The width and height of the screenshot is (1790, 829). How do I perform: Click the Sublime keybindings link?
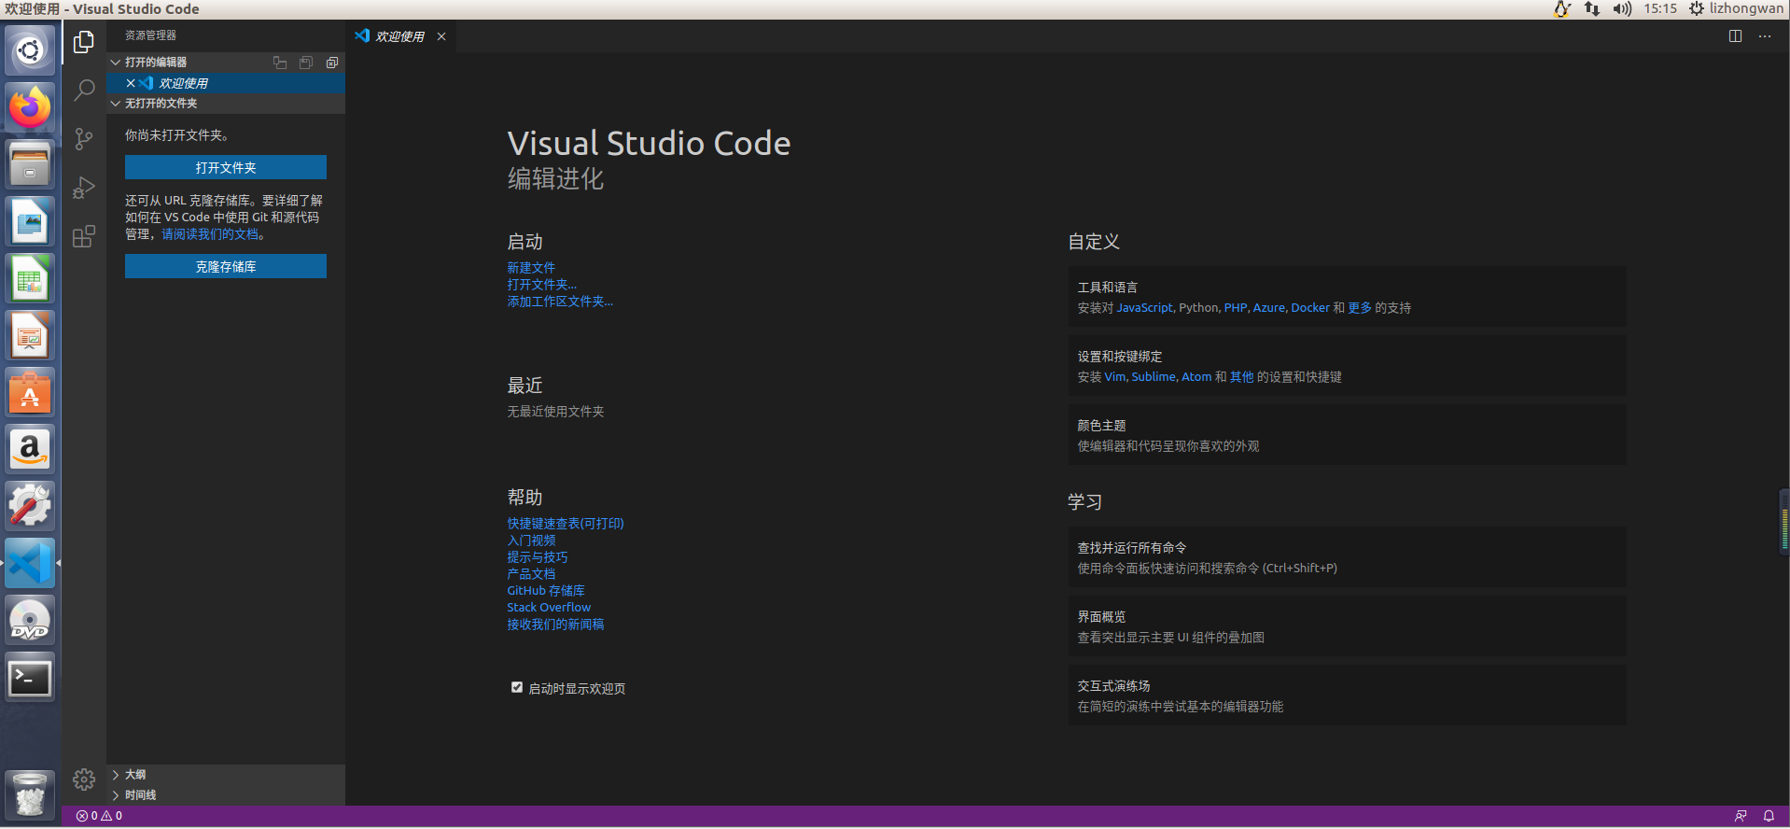click(1154, 377)
